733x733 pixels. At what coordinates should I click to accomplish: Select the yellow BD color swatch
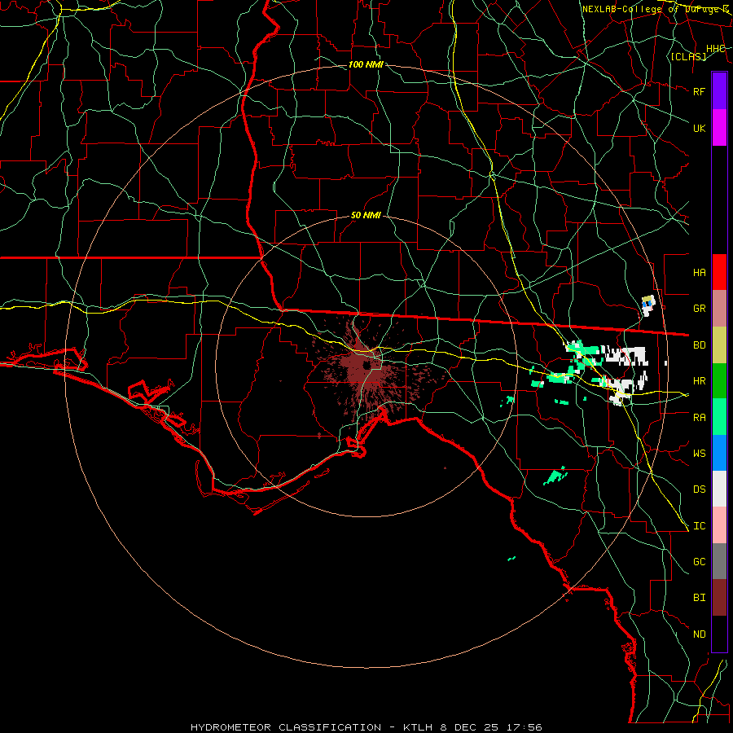pos(719,345)
